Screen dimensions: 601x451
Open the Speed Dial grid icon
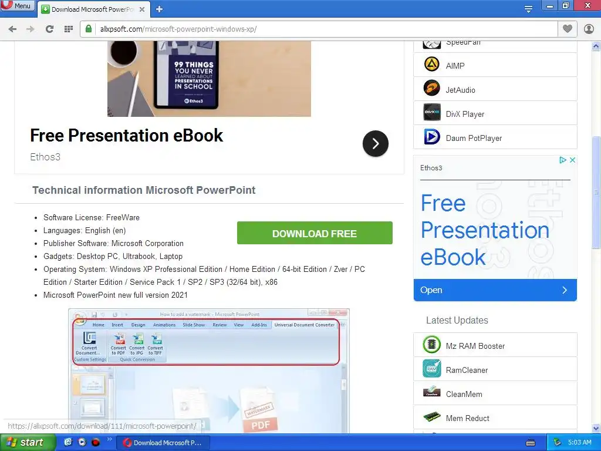[69, 29]
